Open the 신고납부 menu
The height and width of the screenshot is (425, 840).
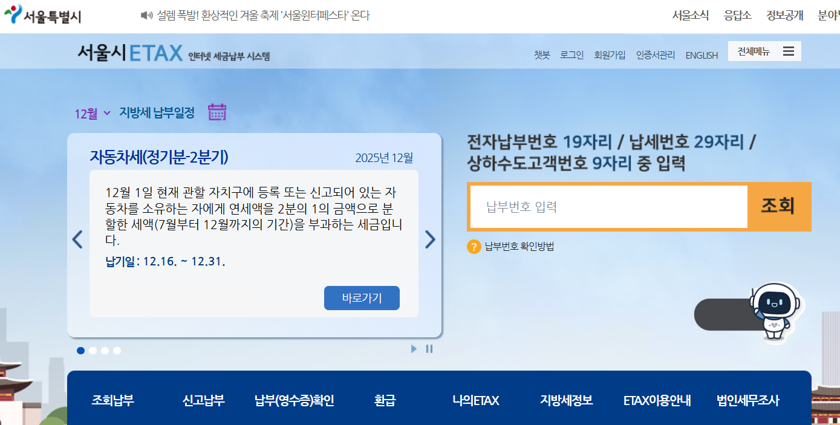(204, 400)
